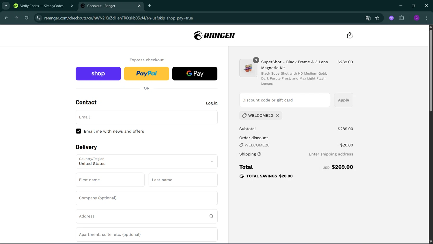View site information icon in address bar

38,18
